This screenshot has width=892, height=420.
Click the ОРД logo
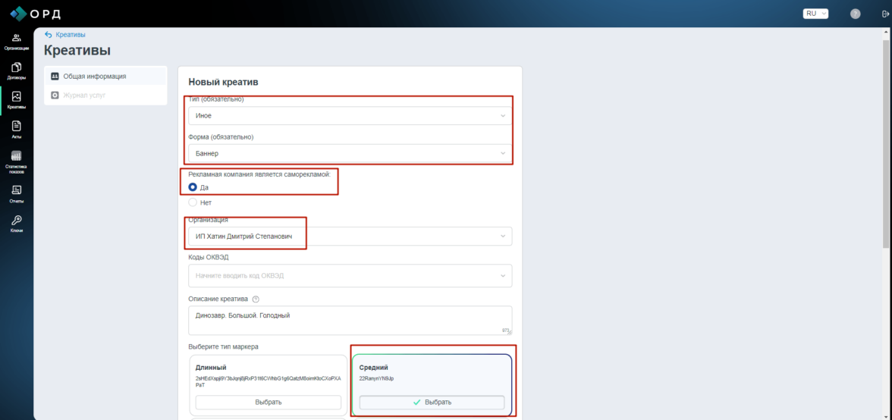click(x=35, y=13)
